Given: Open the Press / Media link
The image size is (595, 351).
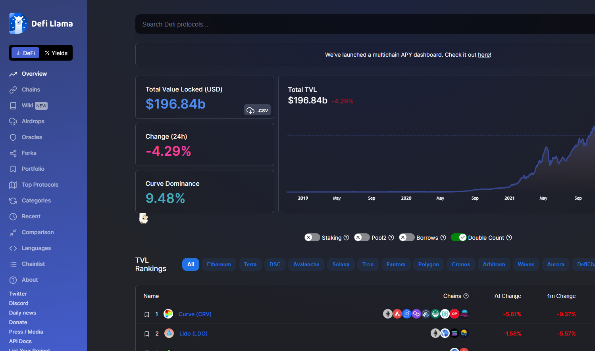Looking at the screenshot, I should click(26, 332).
